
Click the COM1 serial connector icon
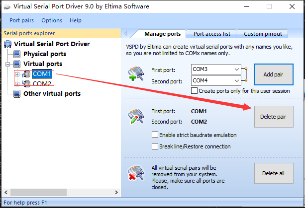(27, 74)
